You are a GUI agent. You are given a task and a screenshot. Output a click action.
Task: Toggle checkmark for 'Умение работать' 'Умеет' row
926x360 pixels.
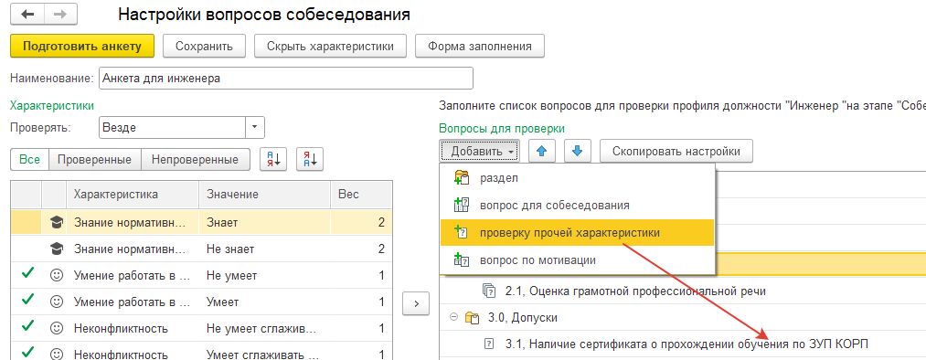pyautogui.click(x=27, y=301)
